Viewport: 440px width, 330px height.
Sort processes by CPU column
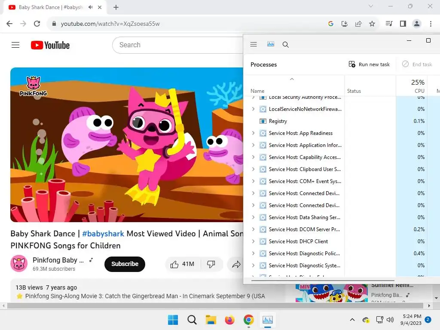412,86
